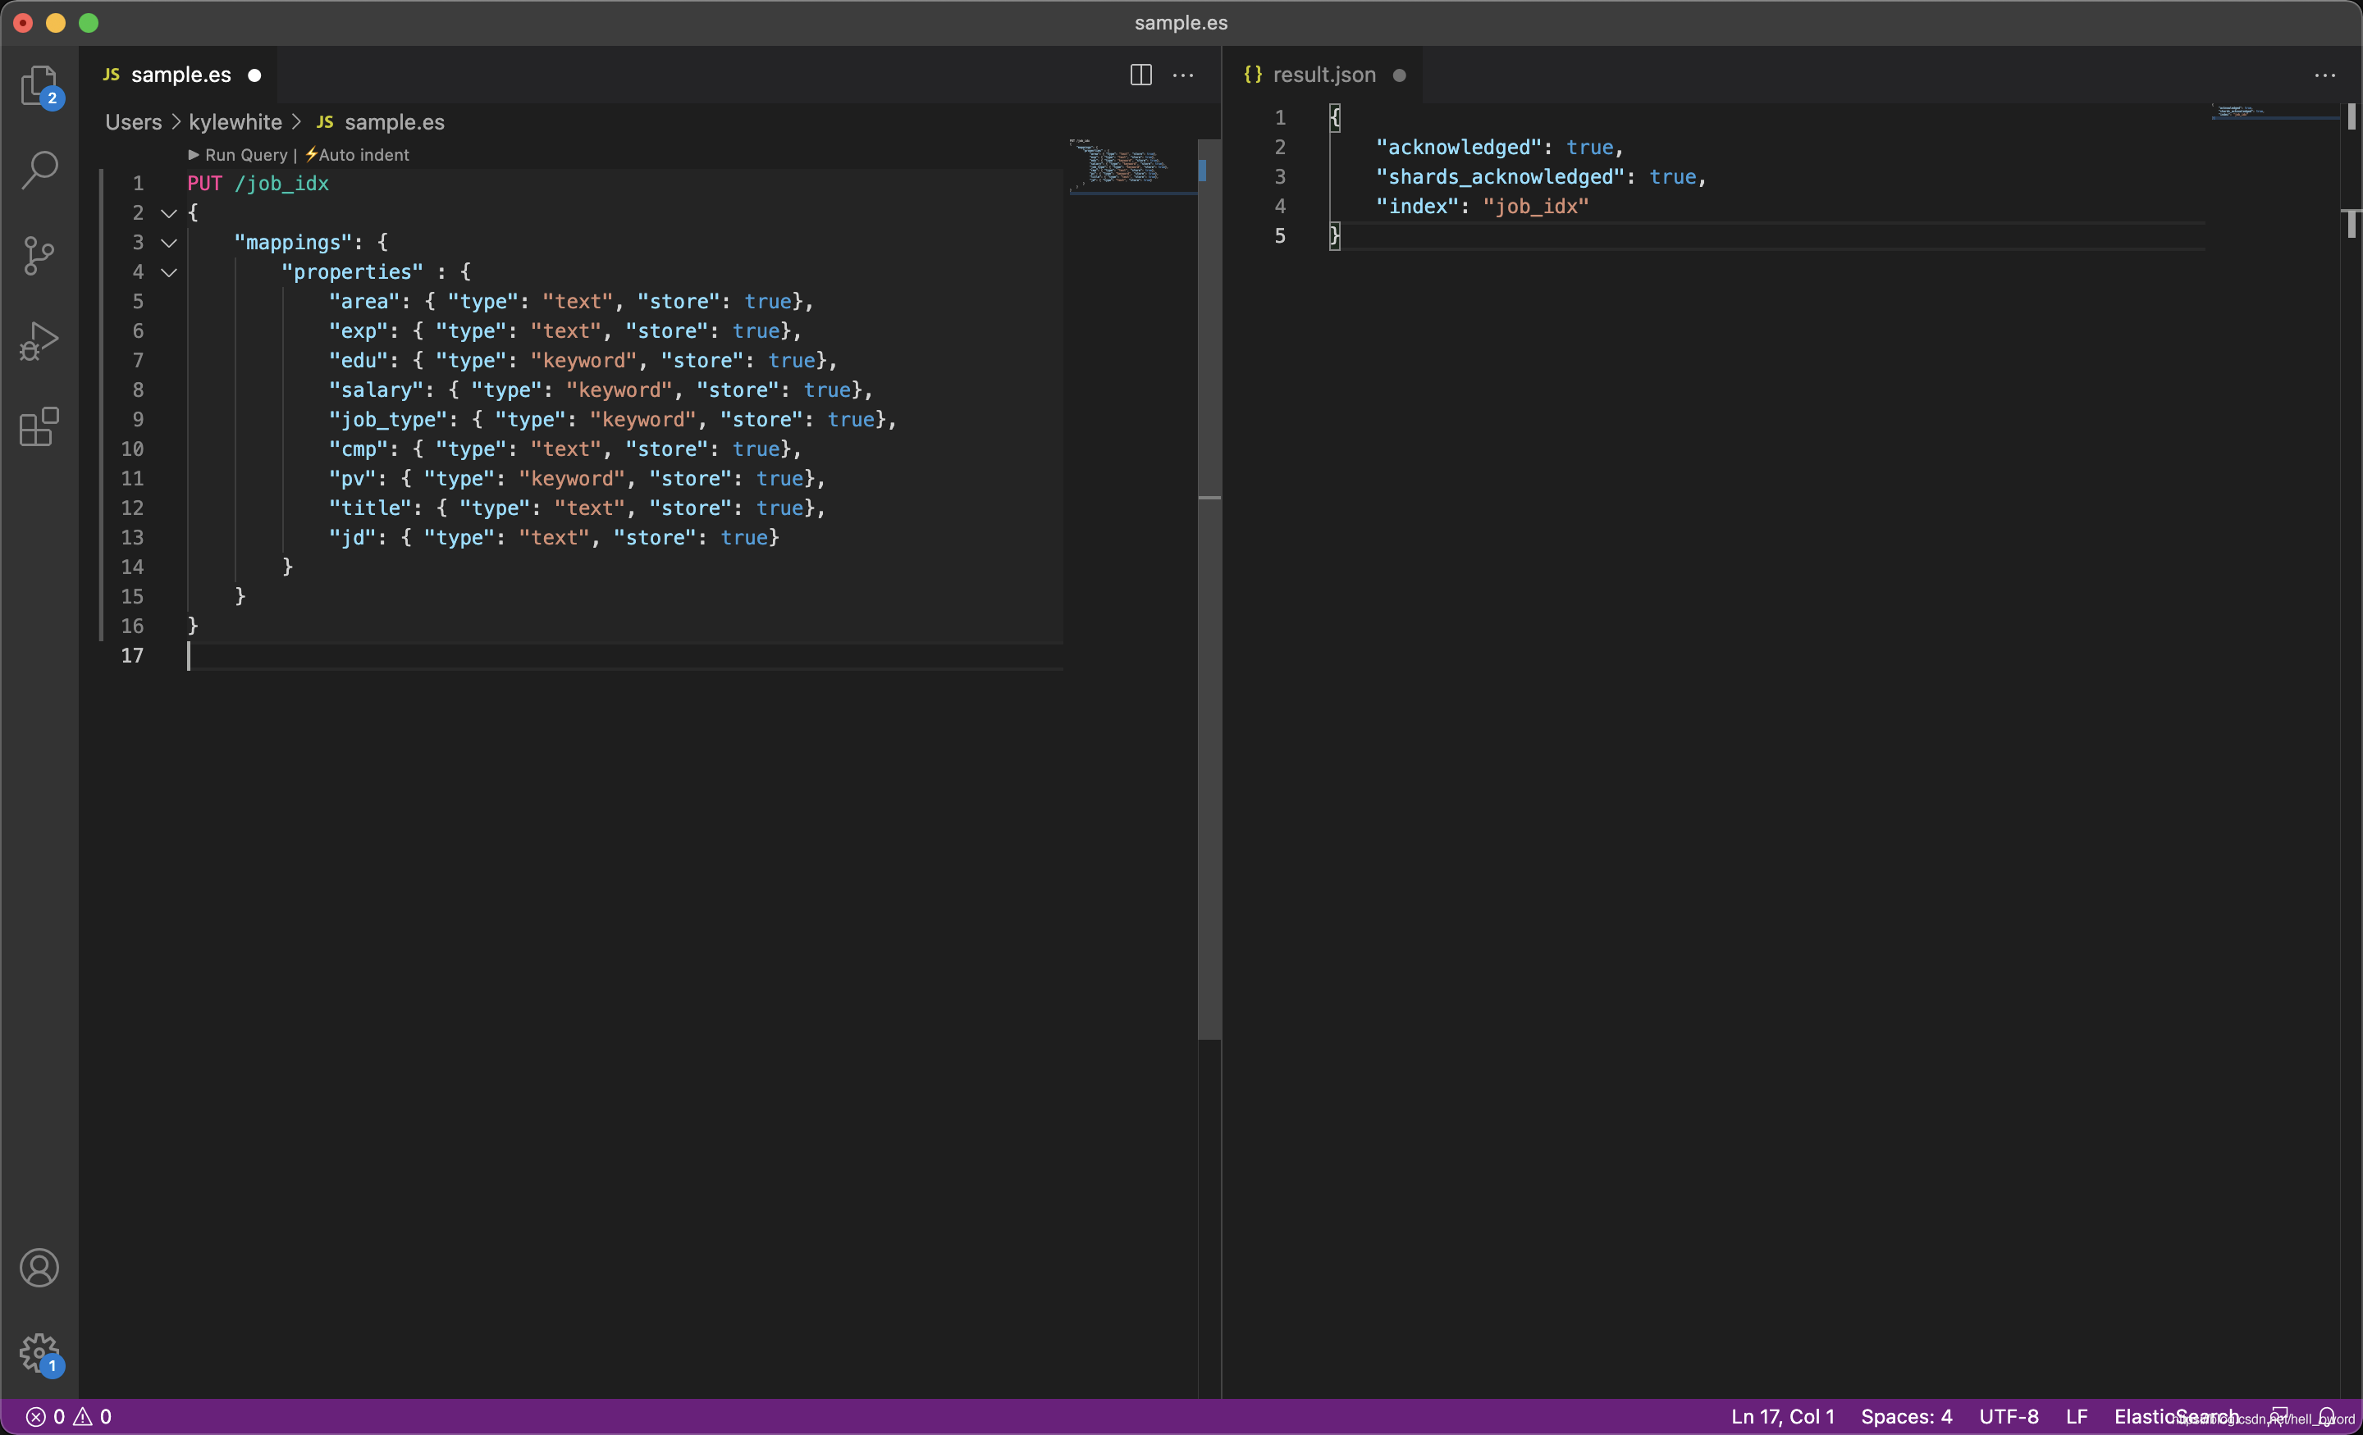Open the Source Control view

click(x=39, y=255)
